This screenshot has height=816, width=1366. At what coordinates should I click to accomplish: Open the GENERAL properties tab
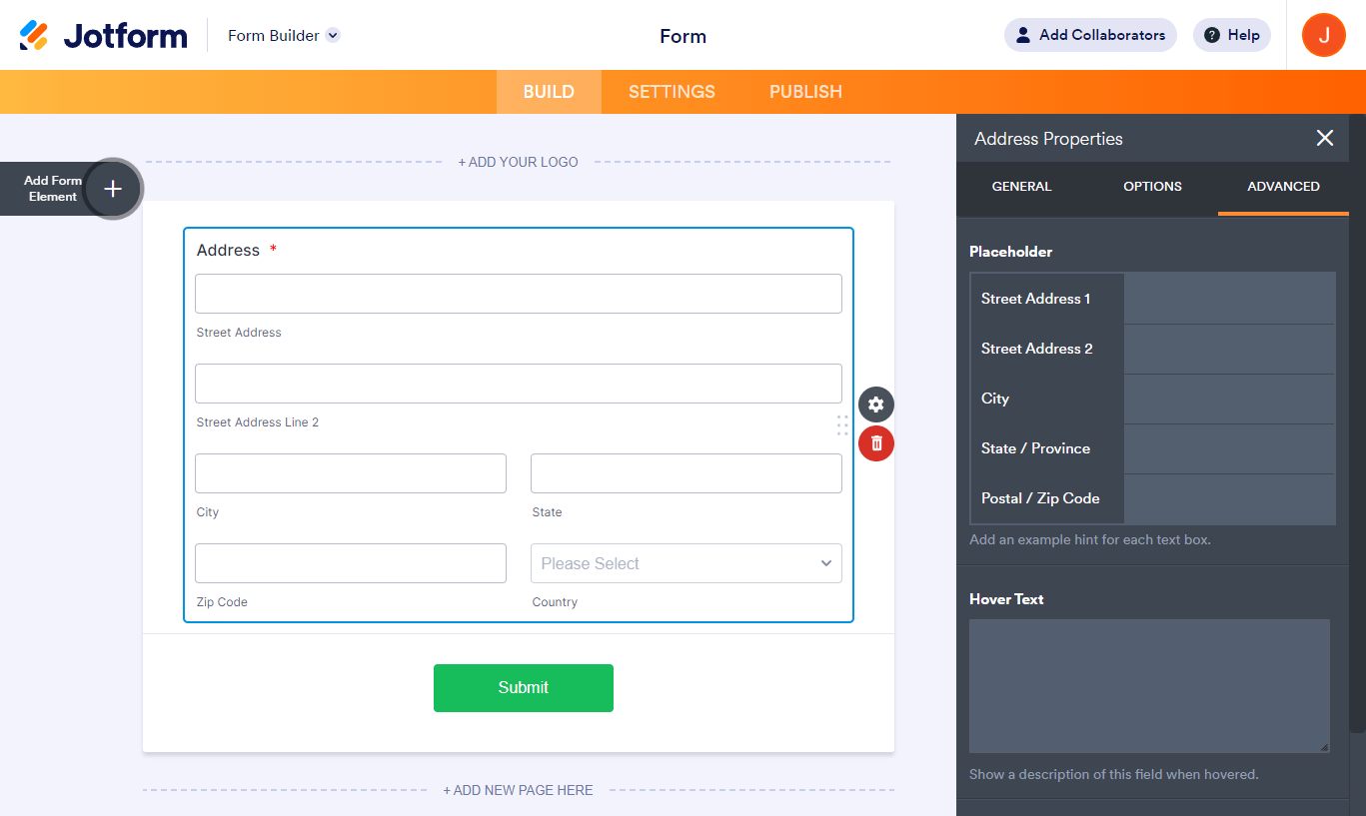[x=1021, y=187]
